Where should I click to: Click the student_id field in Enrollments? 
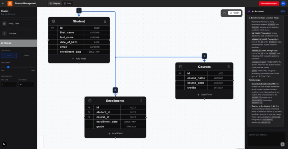coord(103,112)
